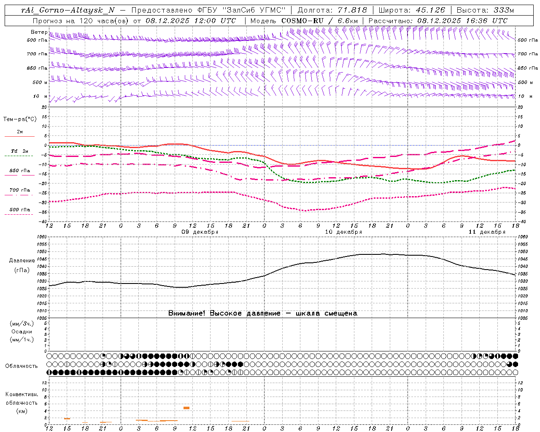Click the Конвективн. label of the convective panel
Screen dimensions: 540x432
click(22, 394)
